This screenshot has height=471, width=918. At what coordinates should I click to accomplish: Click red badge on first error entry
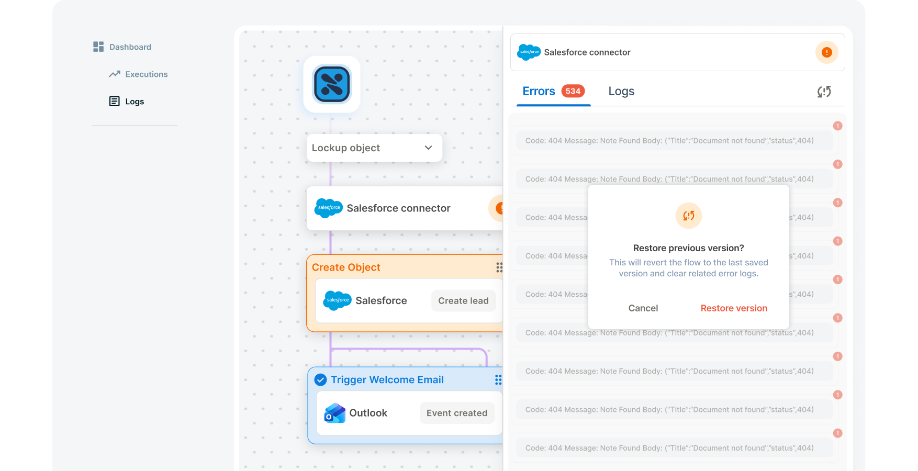click(x=837, y=126)
